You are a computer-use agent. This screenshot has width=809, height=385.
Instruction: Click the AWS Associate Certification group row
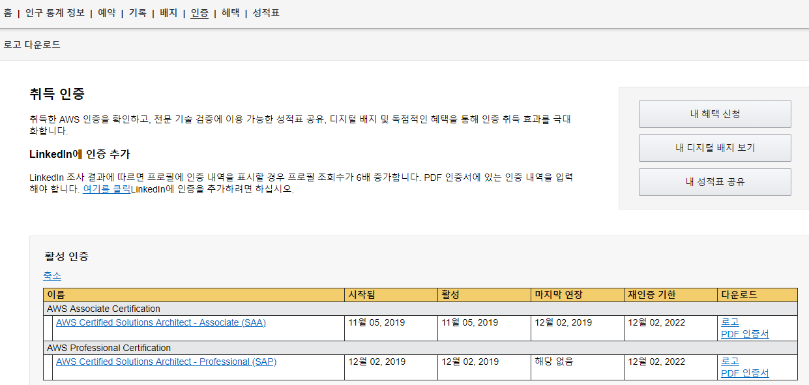420,309
